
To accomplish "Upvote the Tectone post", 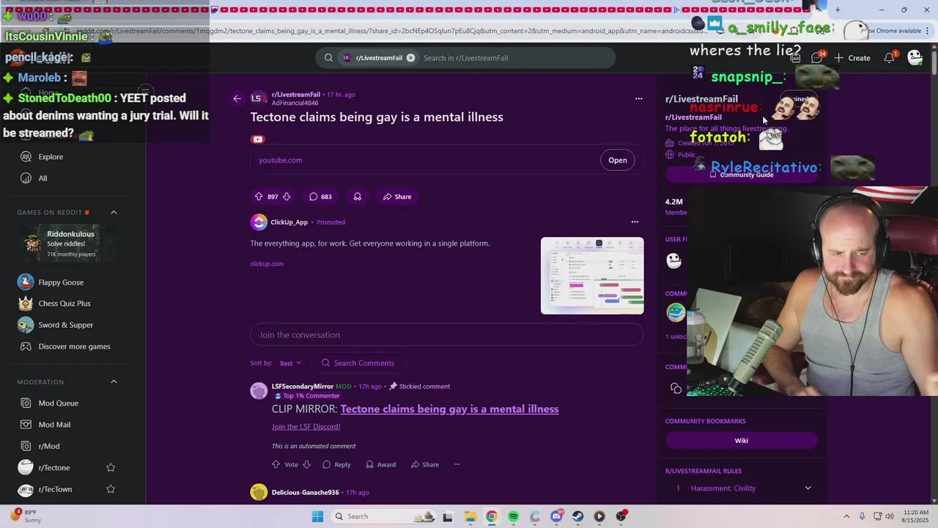I will click(259, 197).
